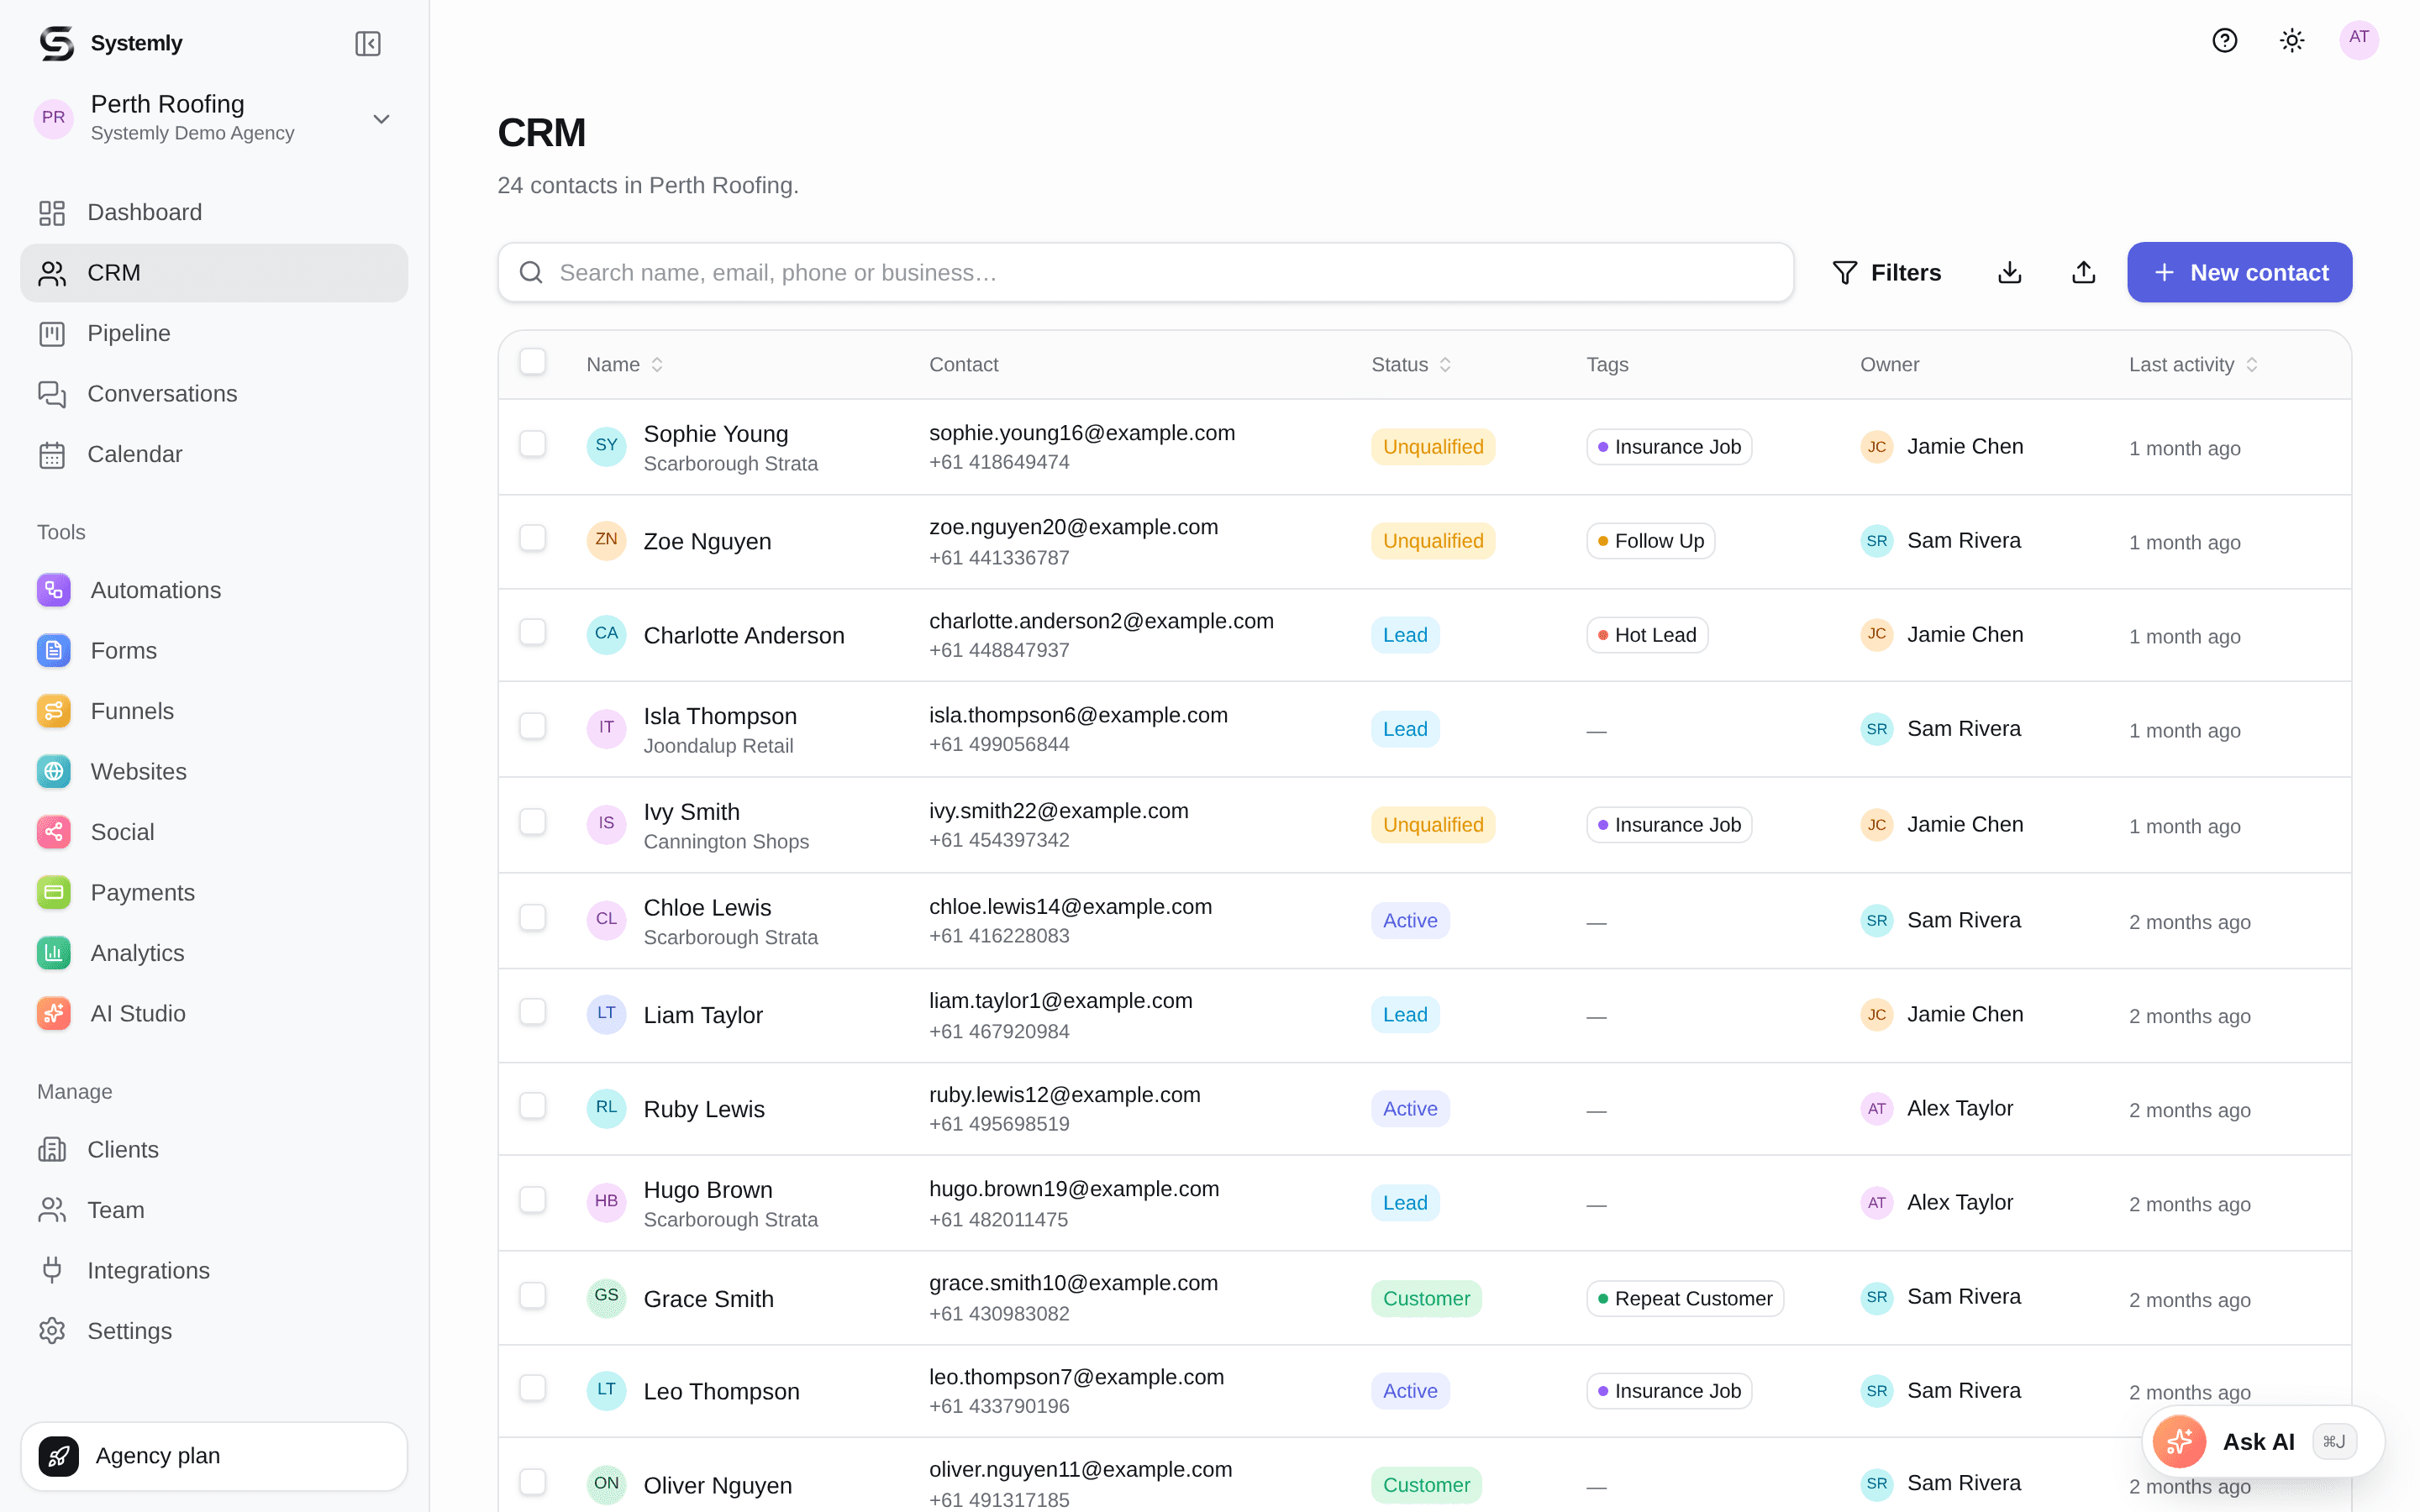Image resolution: width=2420 pixels, height=1512 pixels.
Task: Click Ruby Lewis's owner Alex Taylor
Action: 1937,1109
